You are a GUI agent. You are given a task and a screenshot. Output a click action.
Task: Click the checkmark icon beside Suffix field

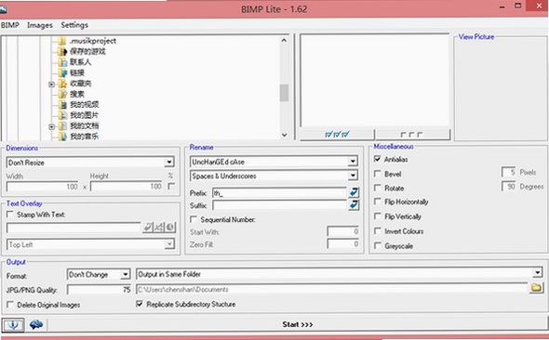coord(354,204)
